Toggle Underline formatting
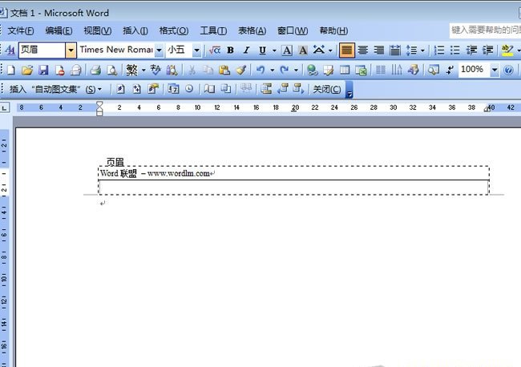The height and width of the screenshot is (367, 521). [262, 50]
